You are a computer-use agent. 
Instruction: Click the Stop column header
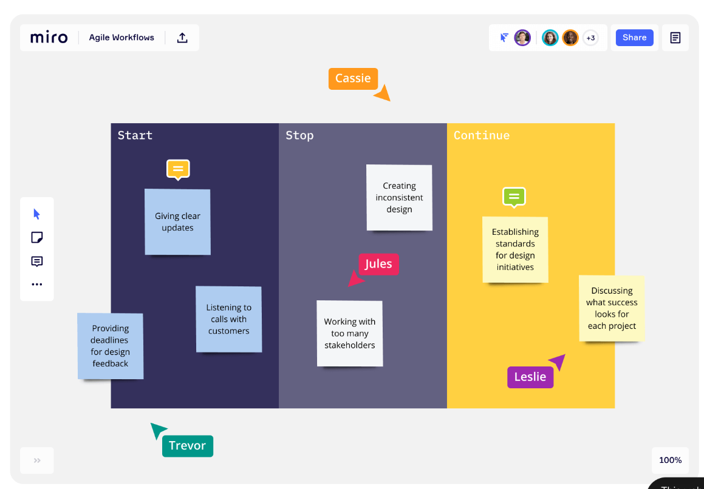299,135
